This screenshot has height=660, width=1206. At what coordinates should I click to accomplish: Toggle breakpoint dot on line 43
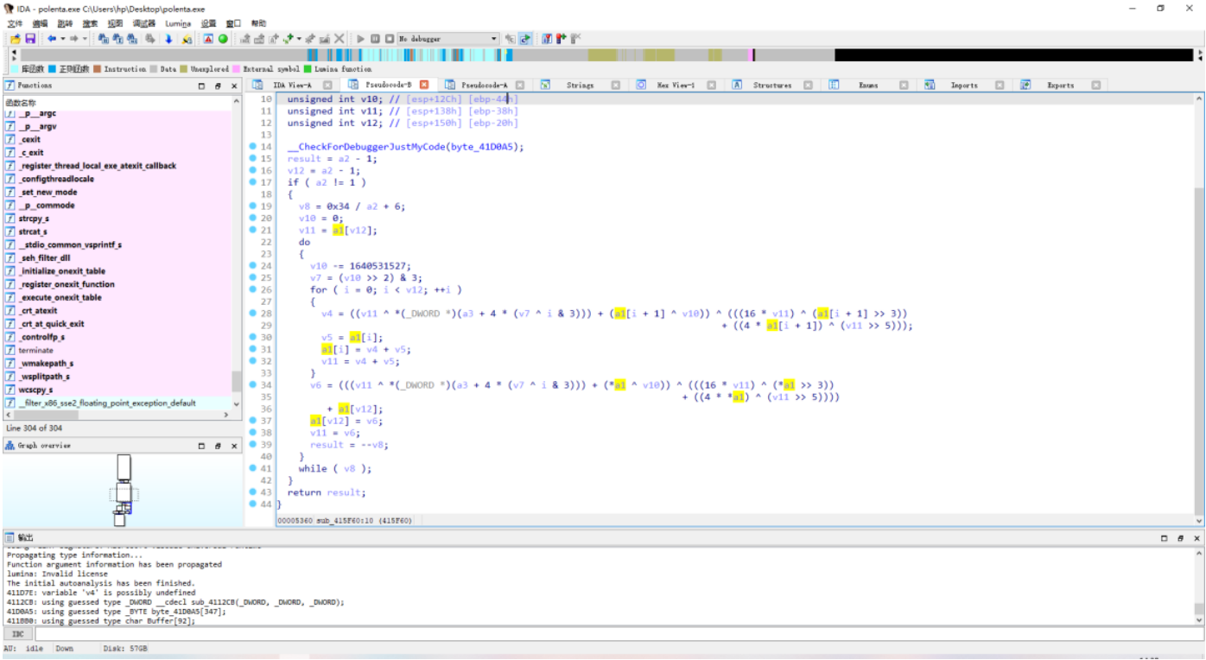tap(253, 492)
